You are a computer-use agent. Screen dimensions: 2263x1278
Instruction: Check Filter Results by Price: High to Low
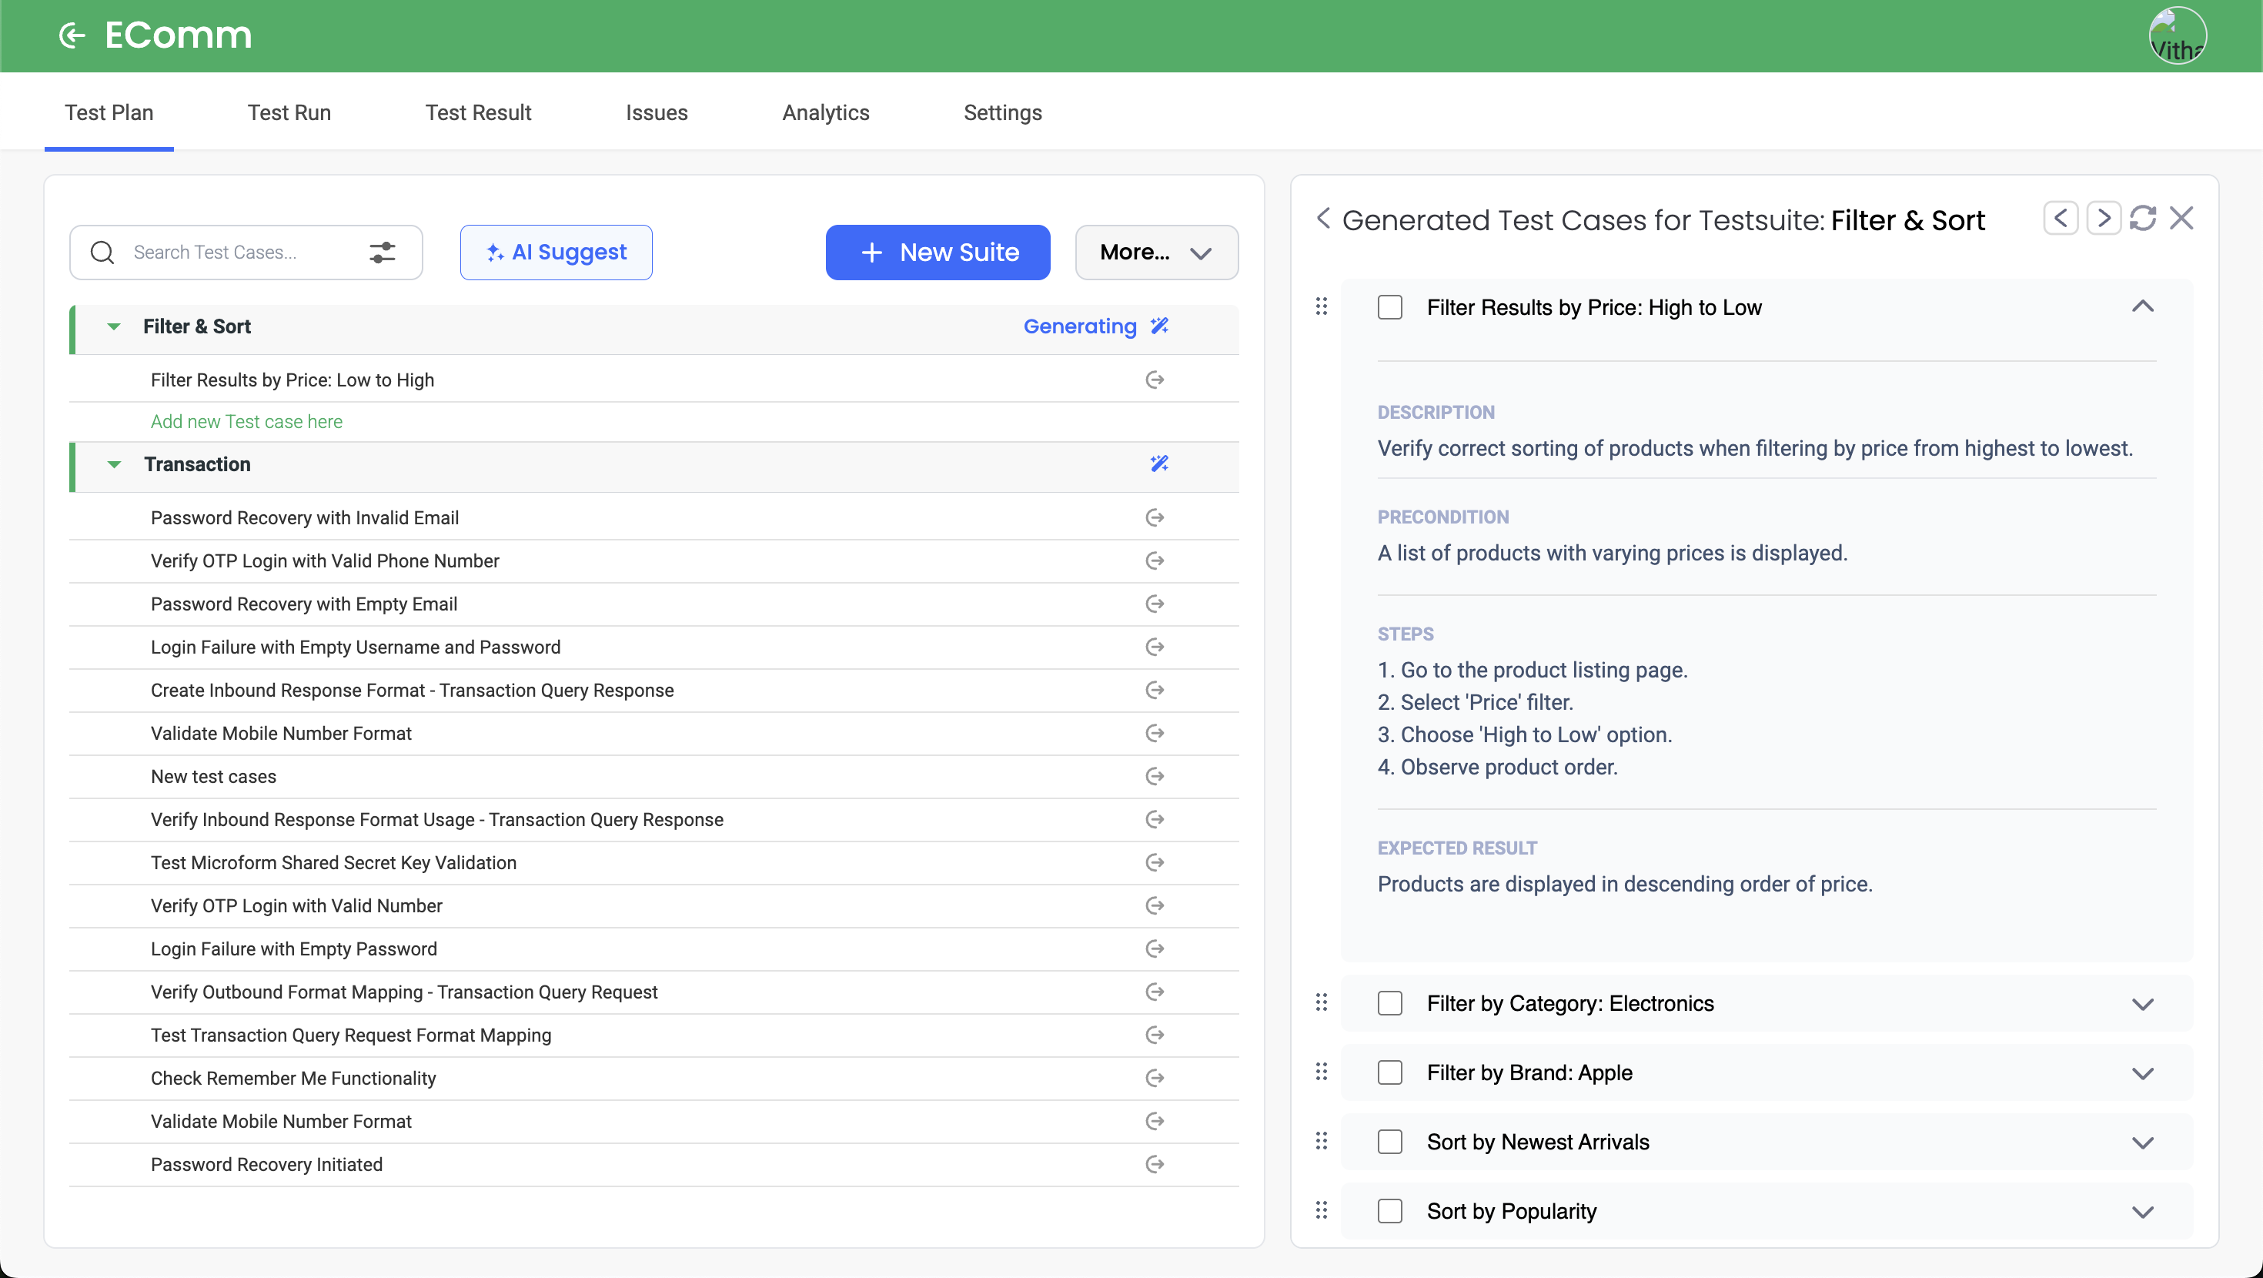click(x=1390, y=308)
